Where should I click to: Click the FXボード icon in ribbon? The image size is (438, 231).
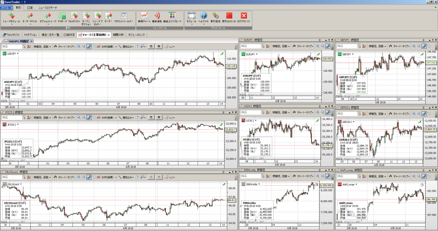(62, 17)
